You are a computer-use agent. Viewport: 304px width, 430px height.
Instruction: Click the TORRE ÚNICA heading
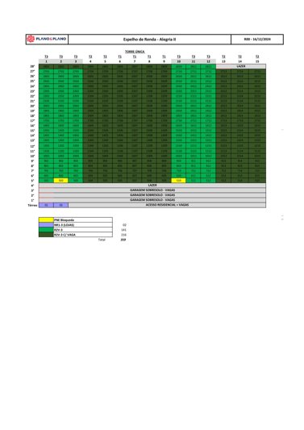(135, 52)
